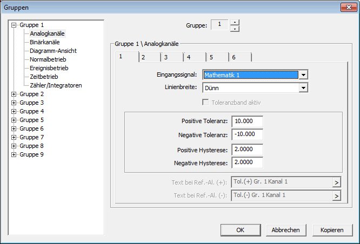Enable the Toleranzband aktiv checkbox
This screenshot has height=244, width=360.
tap(206, 102)
